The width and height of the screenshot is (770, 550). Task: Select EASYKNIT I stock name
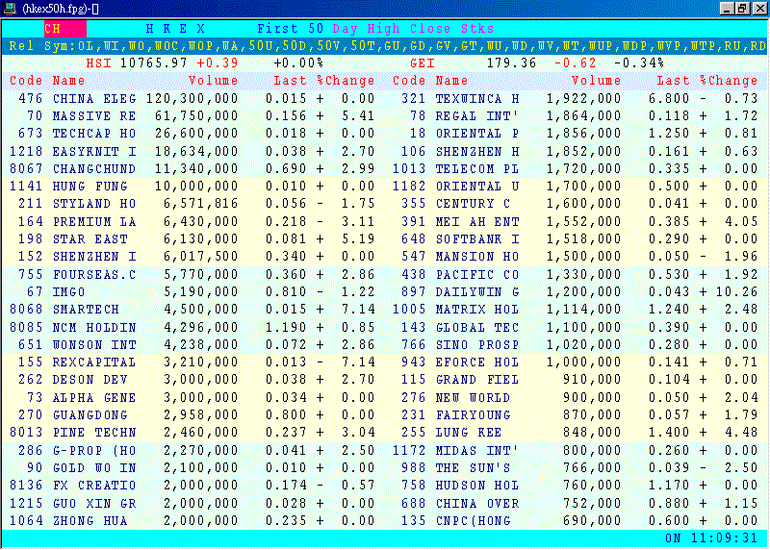(x=94, y=152)
